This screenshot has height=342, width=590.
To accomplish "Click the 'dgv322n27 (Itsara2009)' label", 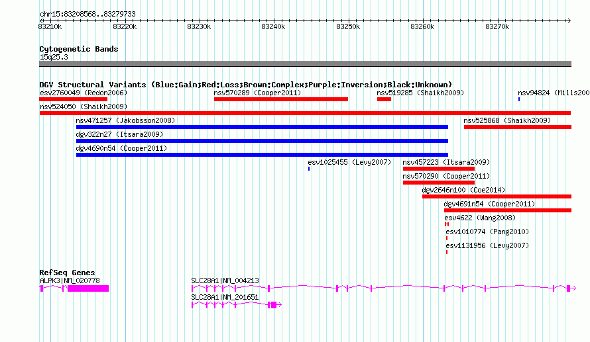I will click(119, 134).
